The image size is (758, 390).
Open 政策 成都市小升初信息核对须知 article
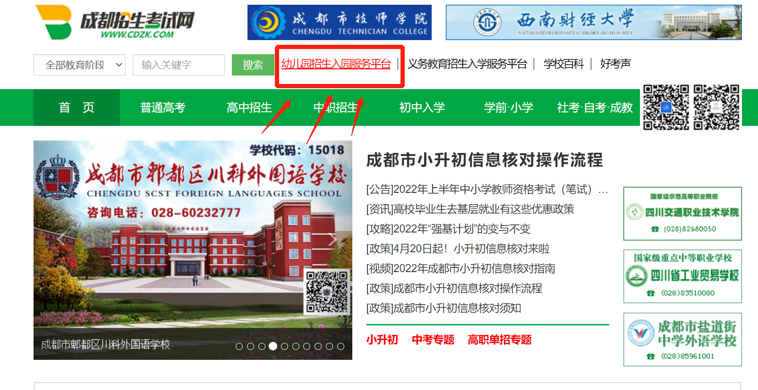coord(444,308)
